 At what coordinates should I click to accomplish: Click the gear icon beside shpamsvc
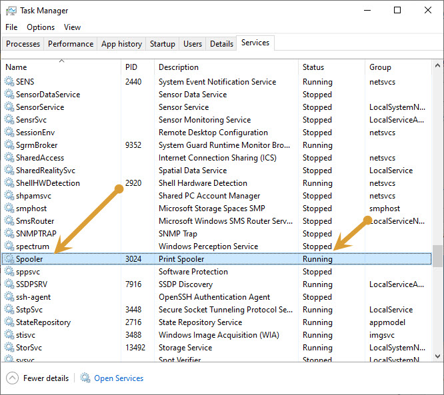pyautogui.click(x=9, y=196)
